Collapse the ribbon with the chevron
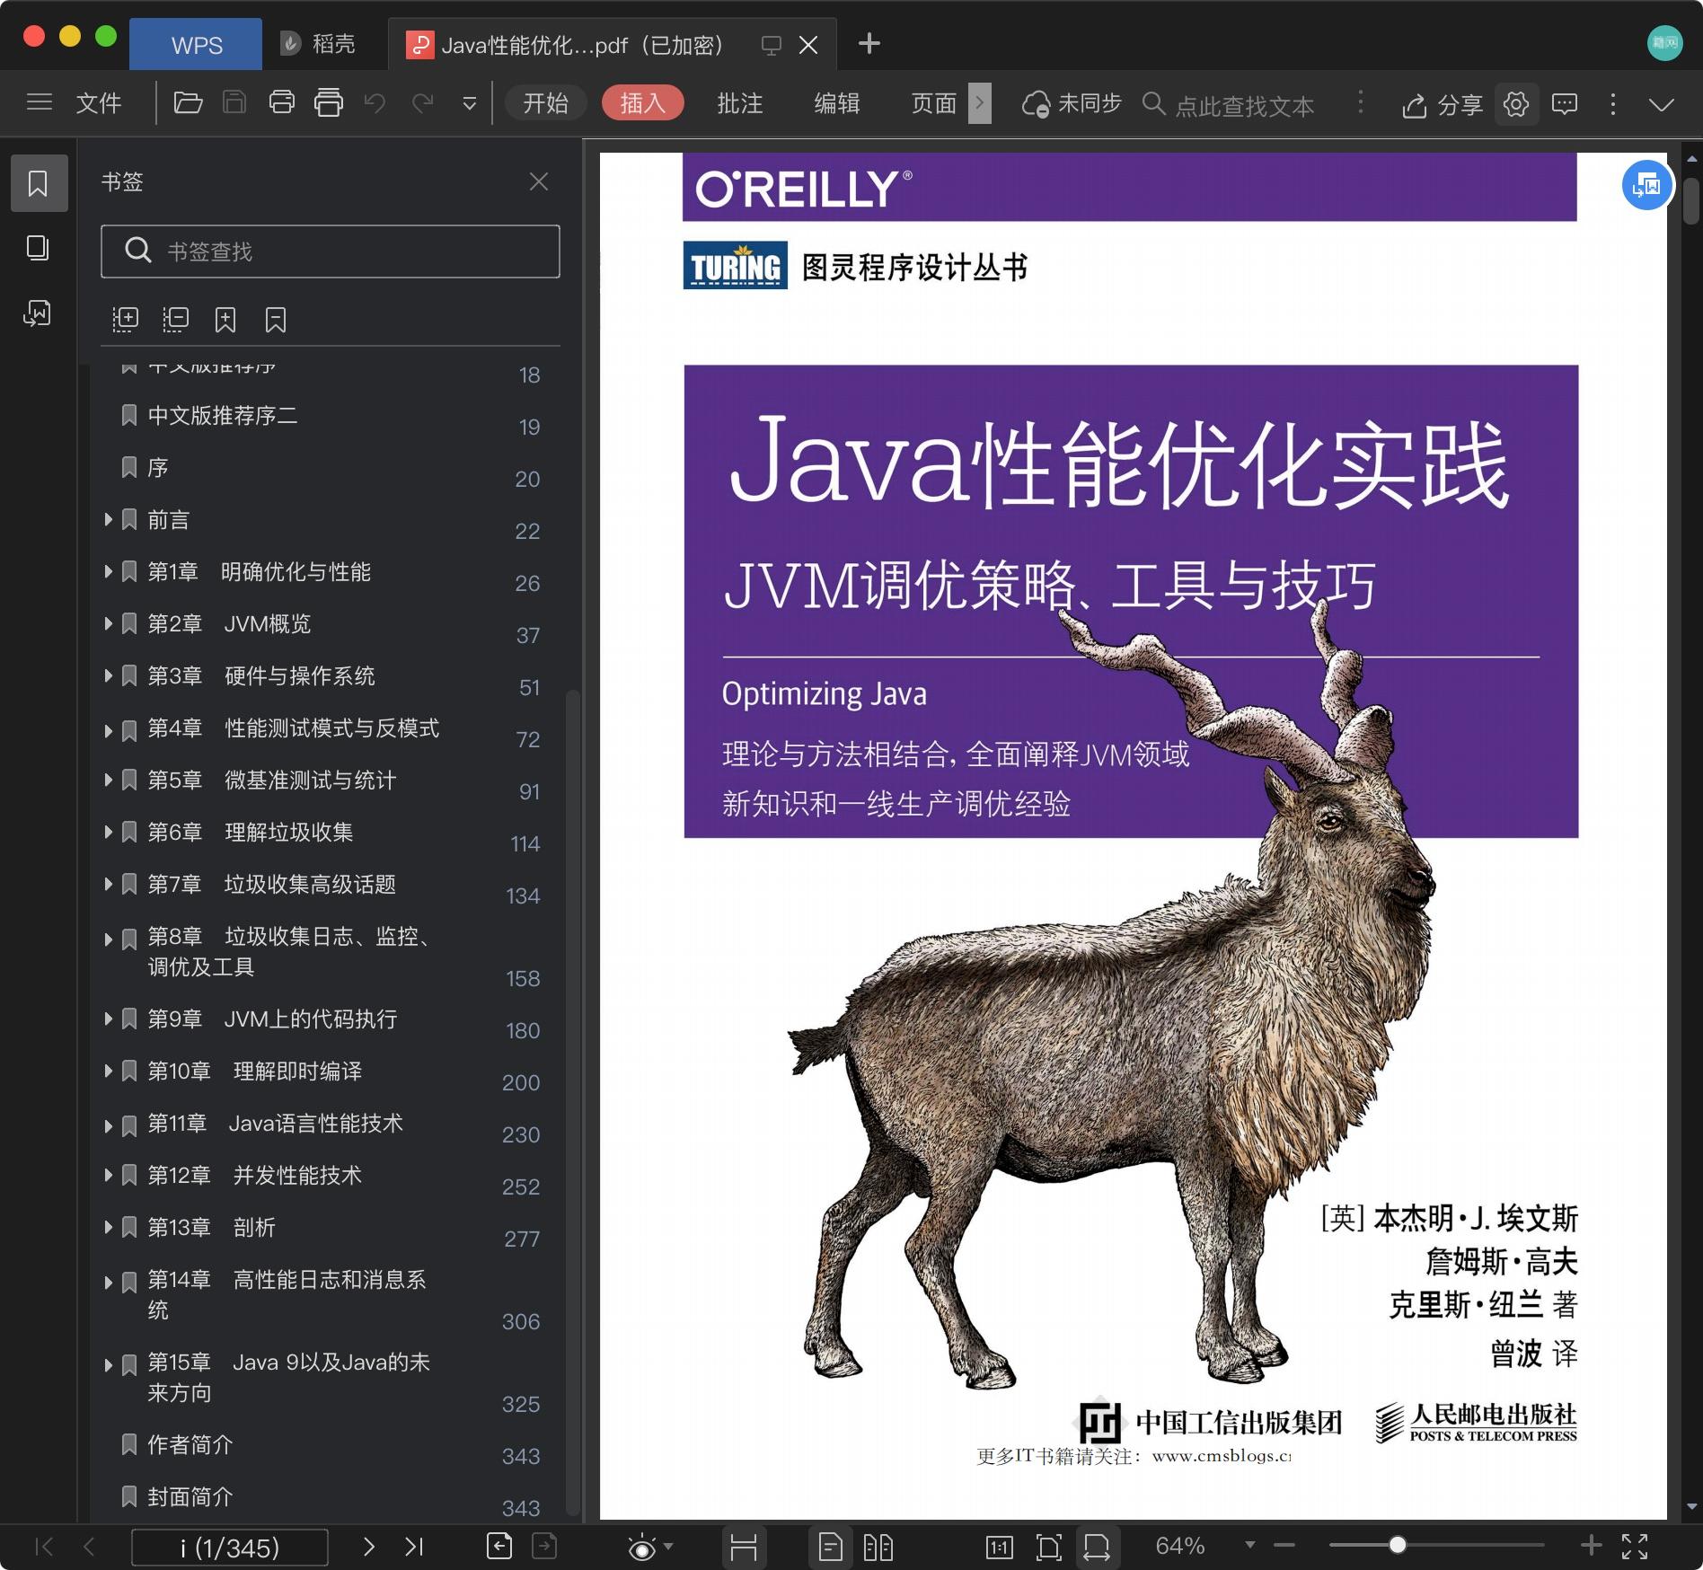The height and width of the screenshot is (1570, 1703). (1662, 104)
